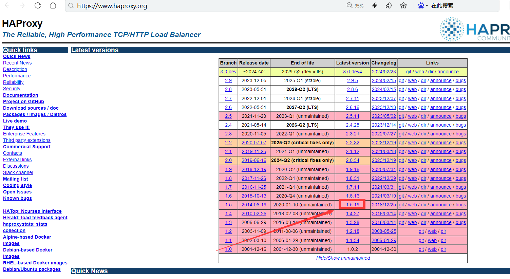Open the 2.5 row web link
510x279 pixels.
click(412, 116)
